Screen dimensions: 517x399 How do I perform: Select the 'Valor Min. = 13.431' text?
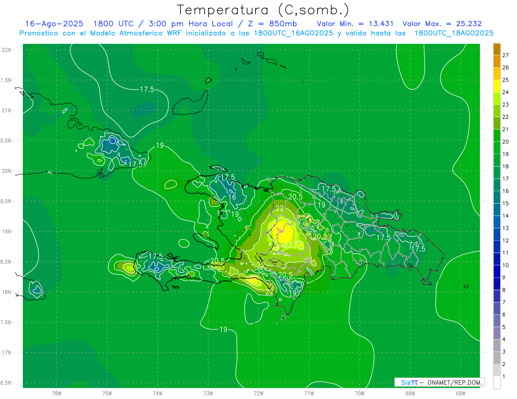pos(355,24)
